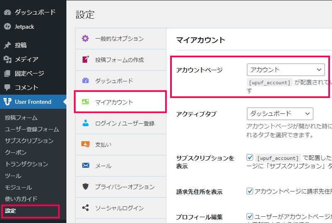Image resolution: width=332 pixels, height=223 pixels.
Task: Open 固定ページ menu item
Action: [x=33, y=74]
